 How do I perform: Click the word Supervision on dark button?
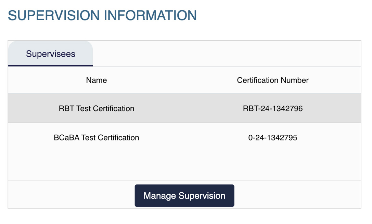[202, 196]
